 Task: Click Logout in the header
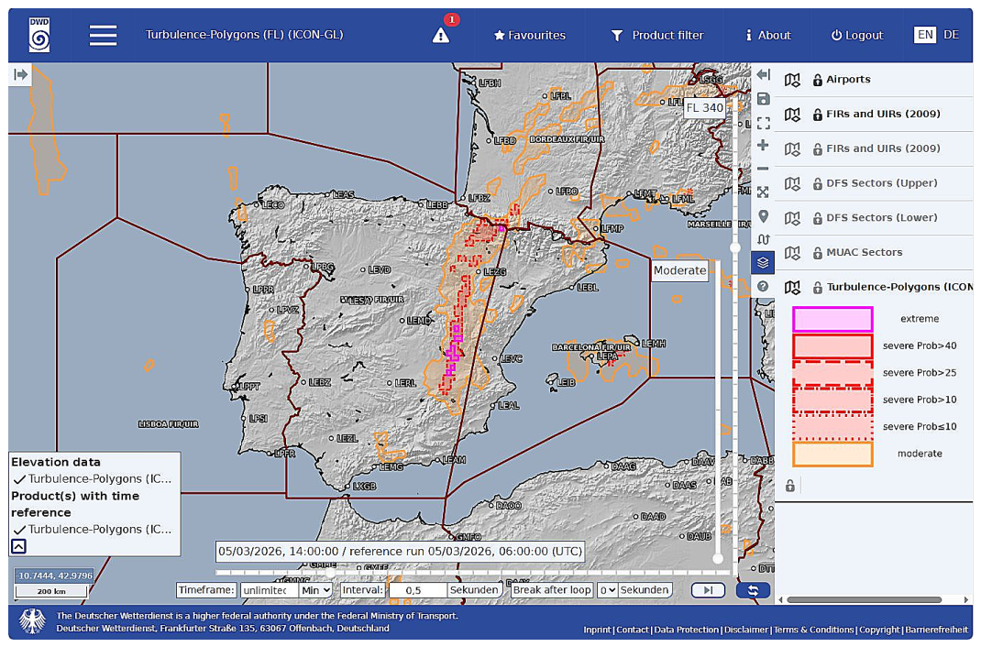tap(857, 36)
